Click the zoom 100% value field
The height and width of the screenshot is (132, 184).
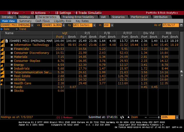click(x=168, y=117)
